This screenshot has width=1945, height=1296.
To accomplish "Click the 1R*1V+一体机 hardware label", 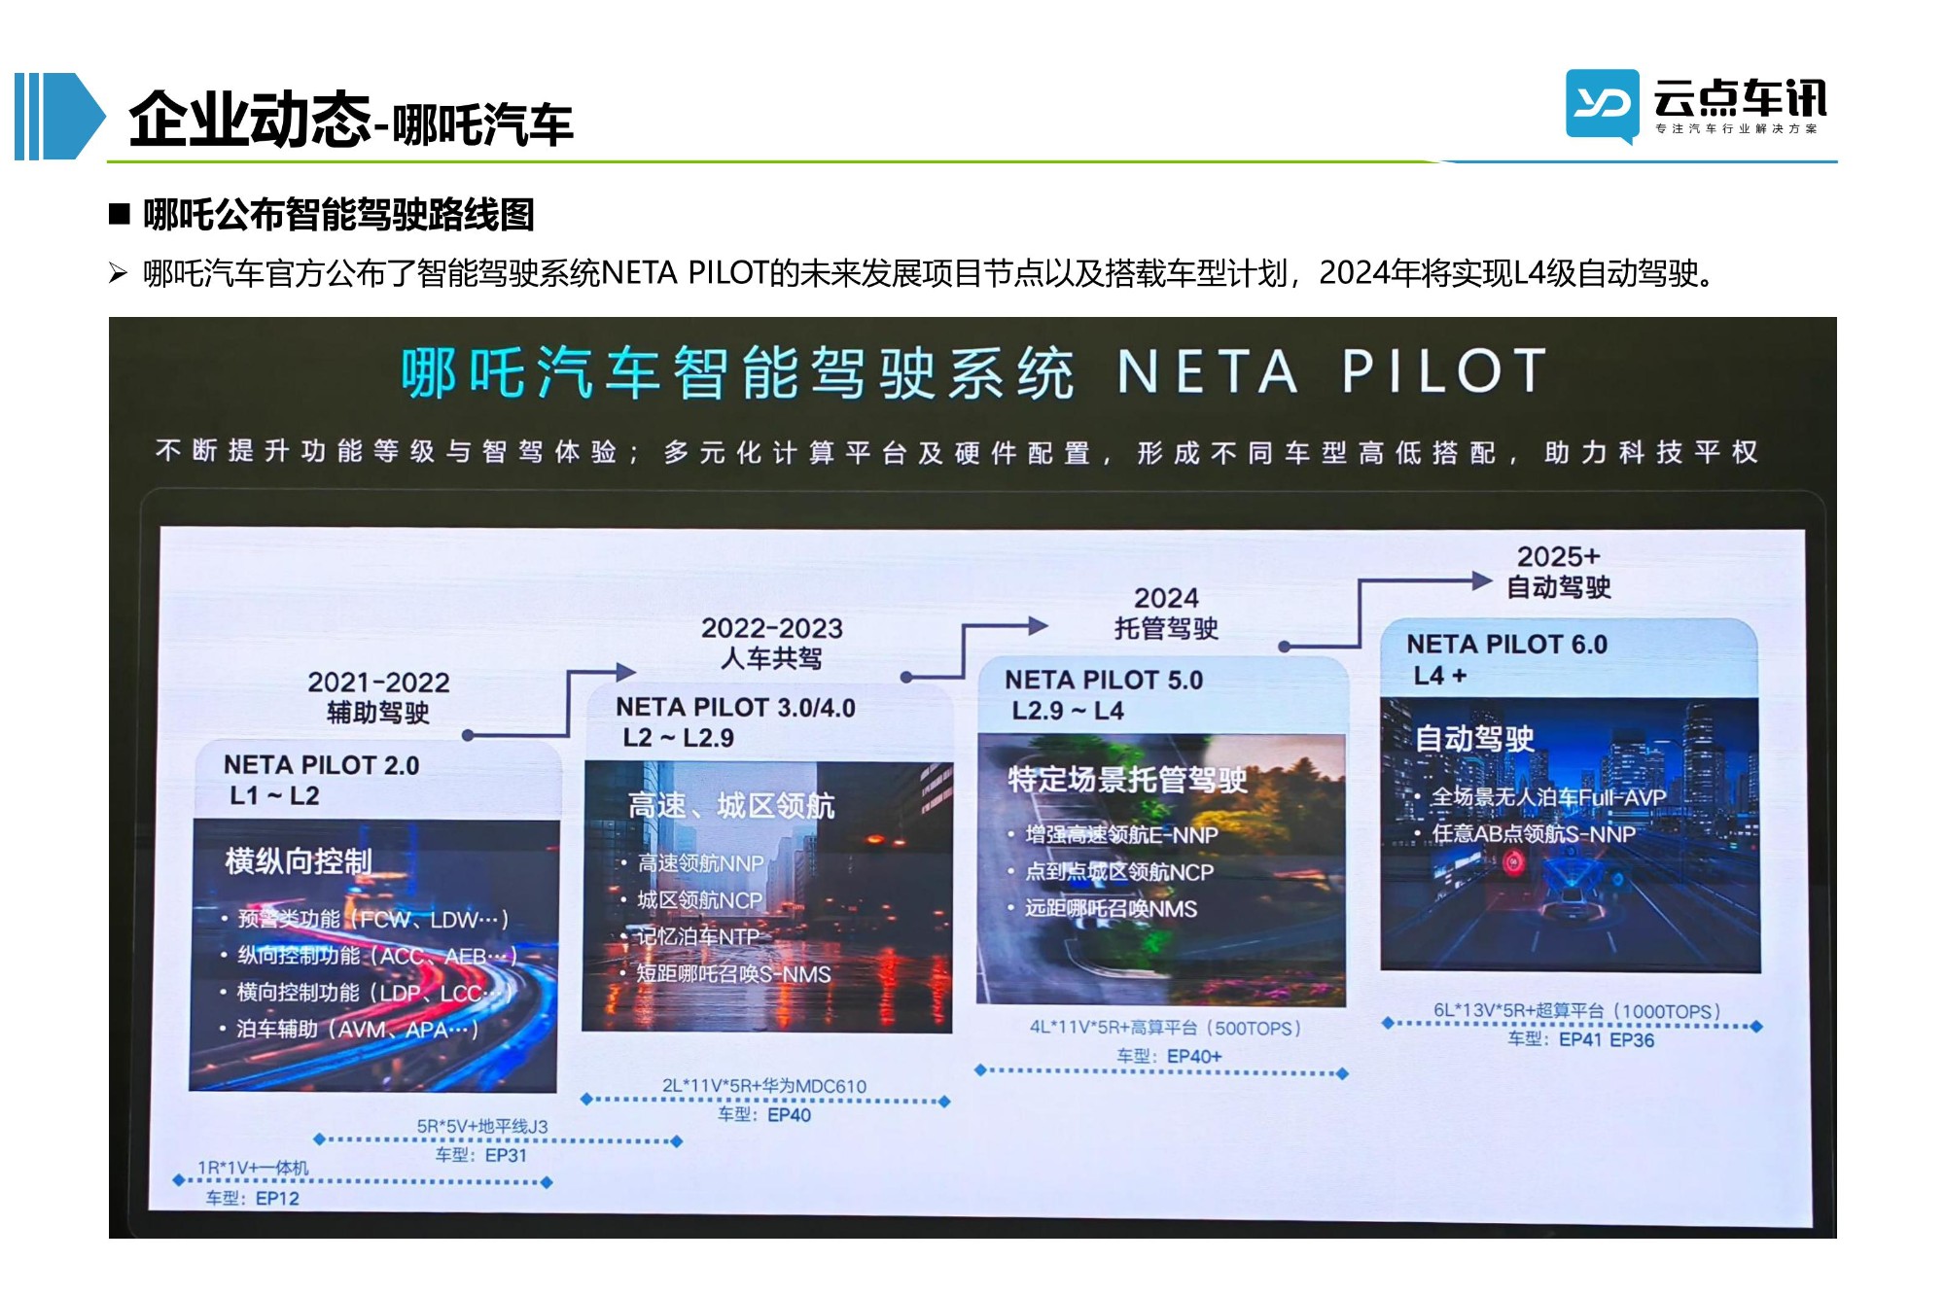I will coord(253,1168).
